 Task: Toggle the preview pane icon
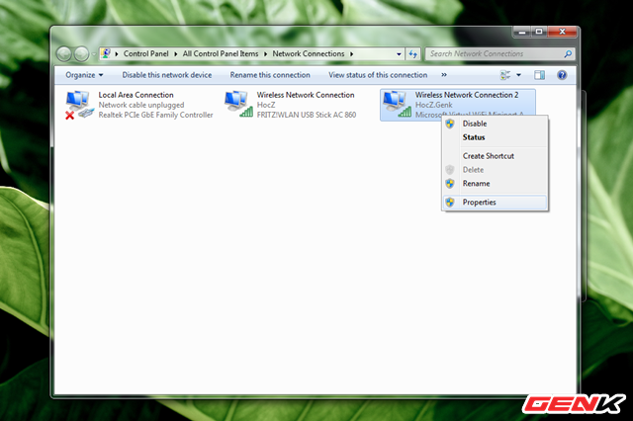(x=540, y=74)
